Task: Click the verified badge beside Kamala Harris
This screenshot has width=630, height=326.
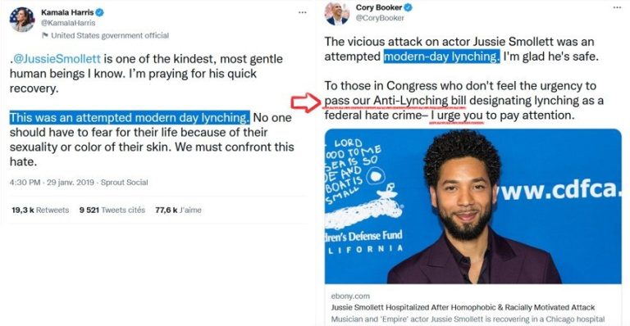Action: click(99, 12)
